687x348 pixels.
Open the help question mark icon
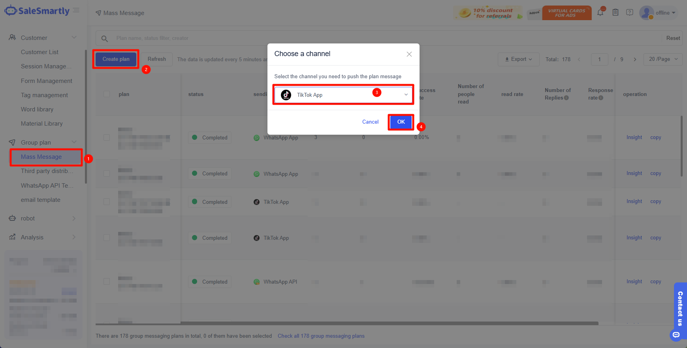(630, 13)
